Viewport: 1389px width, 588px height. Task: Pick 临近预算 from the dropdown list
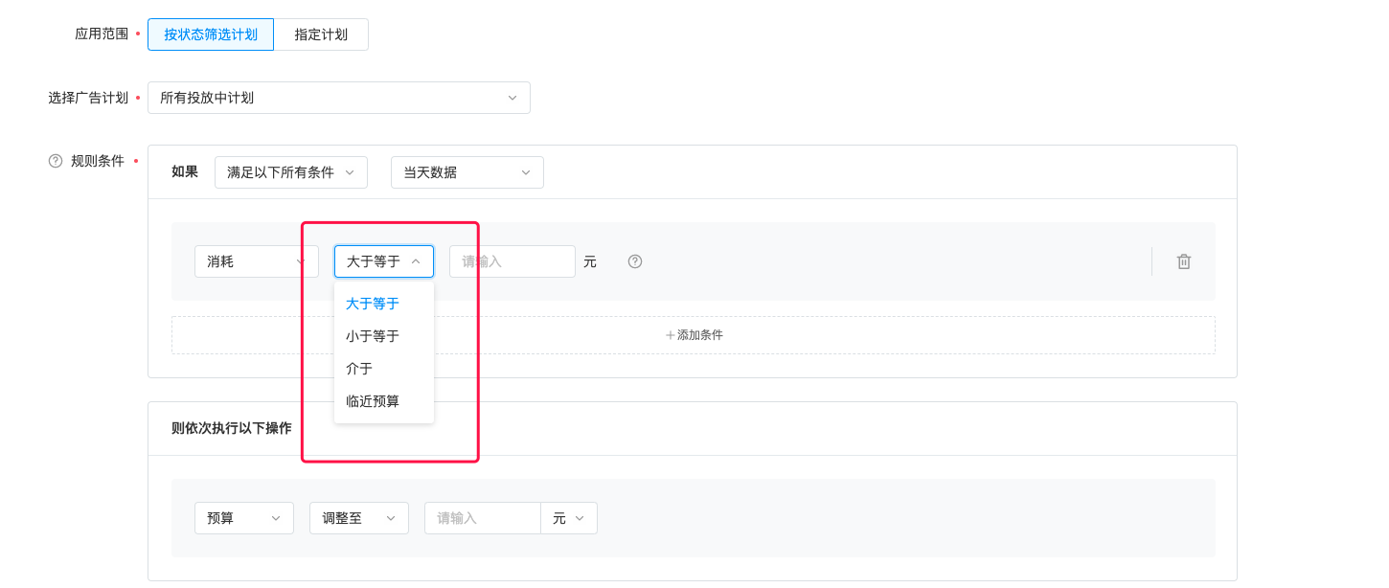pos(373,401)
